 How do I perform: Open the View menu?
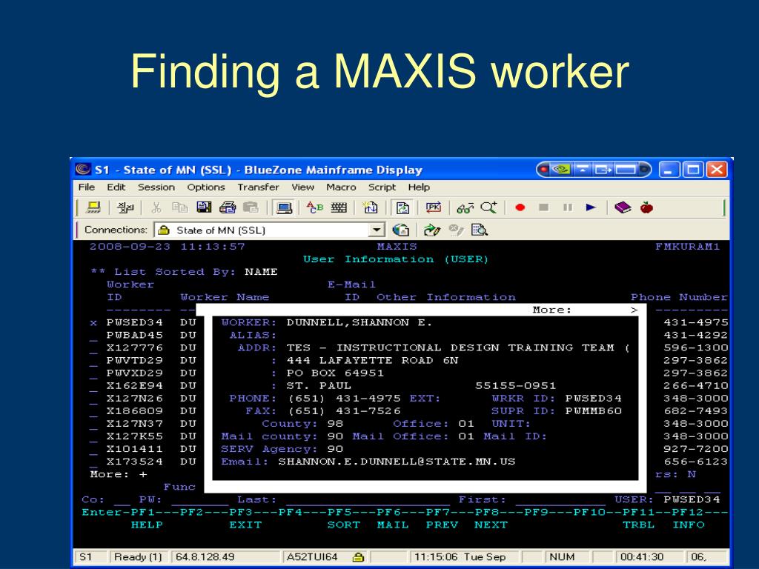coord(302,187)
